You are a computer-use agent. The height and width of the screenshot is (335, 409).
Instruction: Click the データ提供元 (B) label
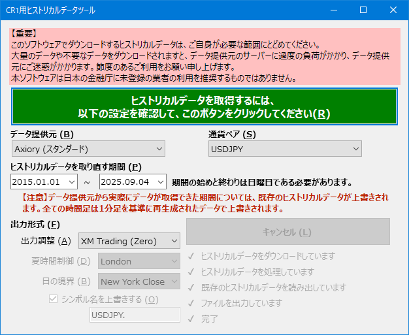pos(42,135)
